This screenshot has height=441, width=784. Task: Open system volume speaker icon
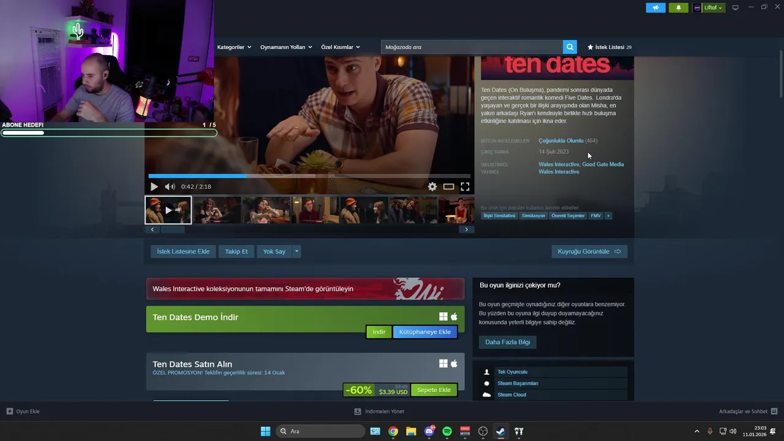point(733,431)
